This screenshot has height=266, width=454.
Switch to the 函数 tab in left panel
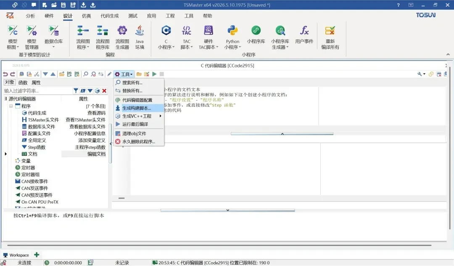coord(23,83)
